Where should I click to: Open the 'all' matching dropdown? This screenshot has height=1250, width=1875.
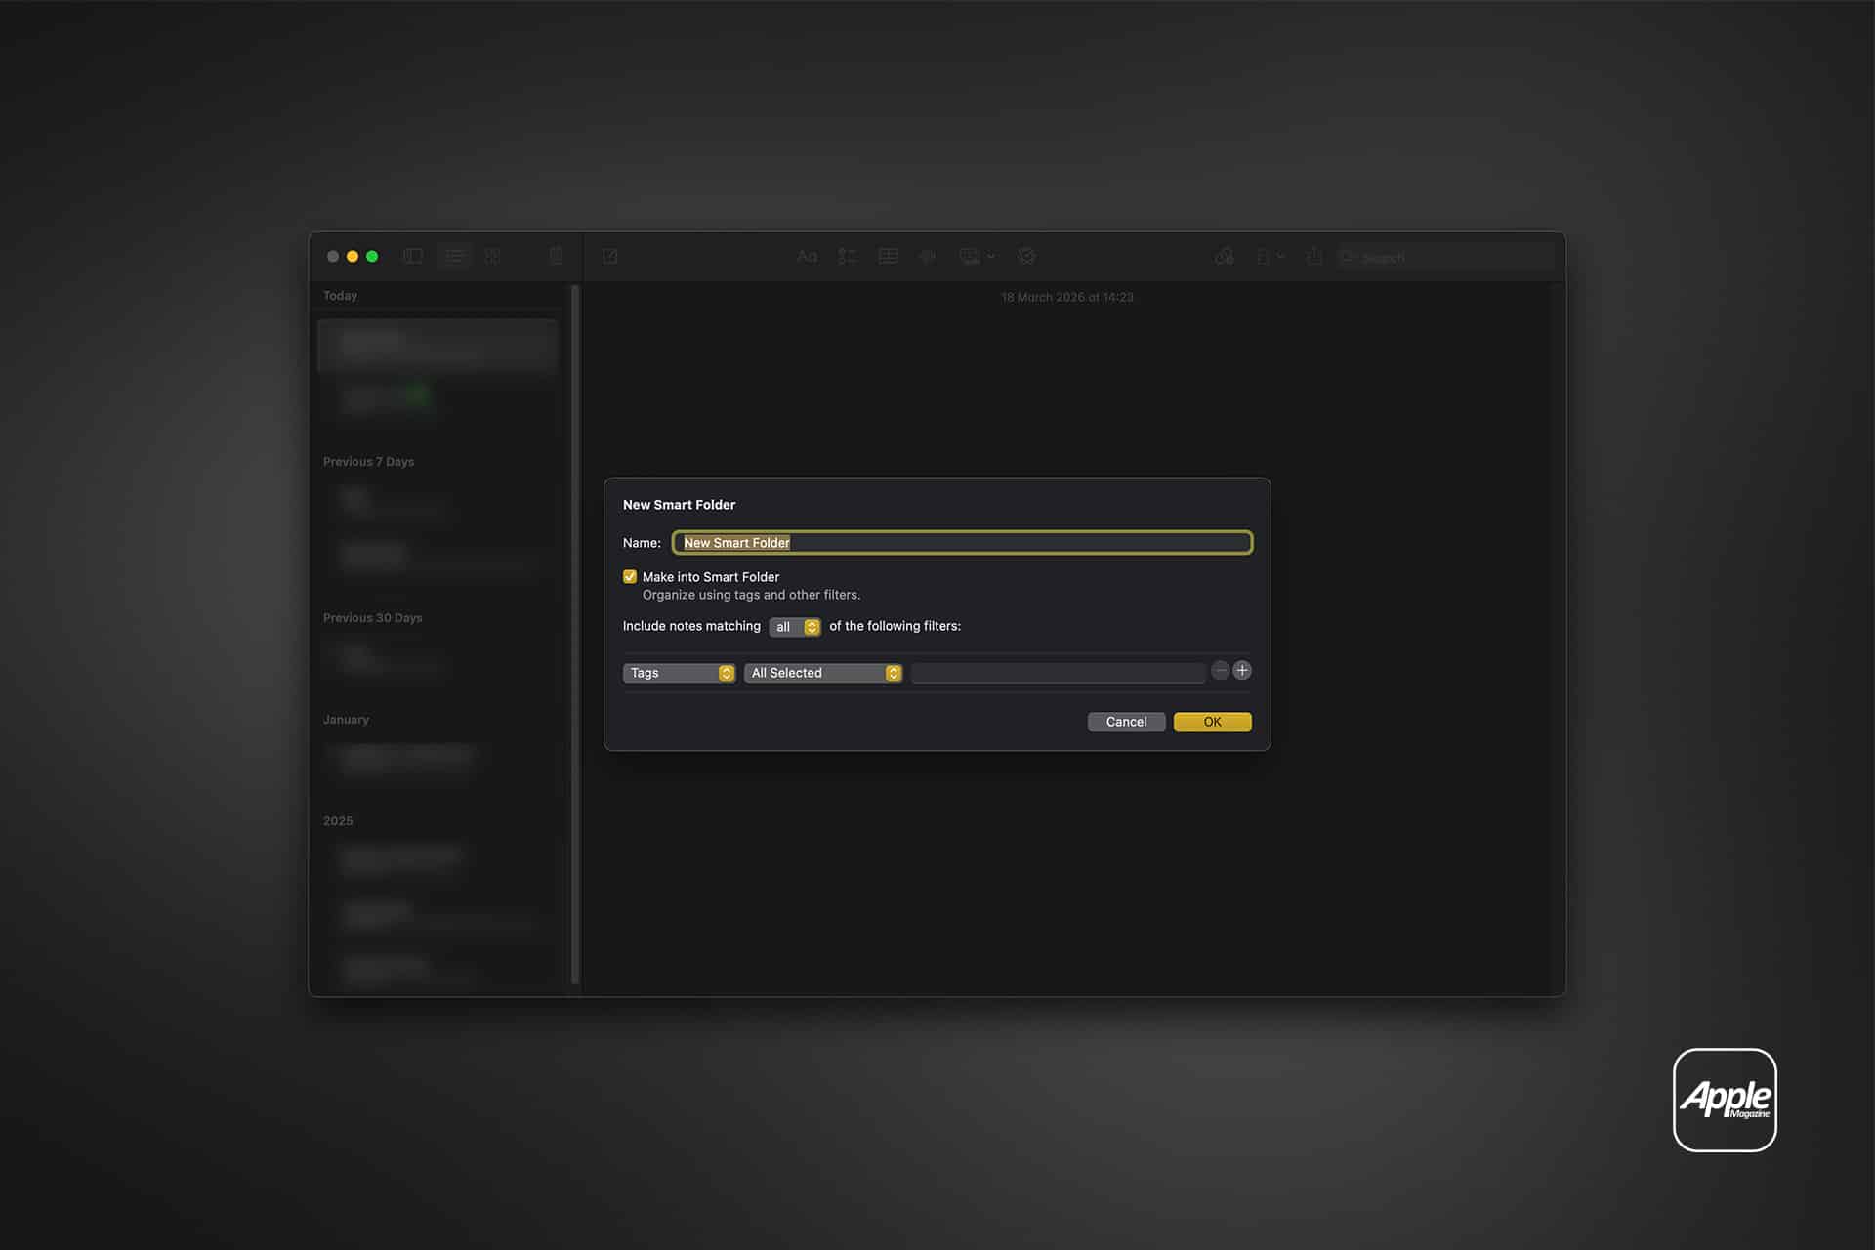tap(795, 627)
